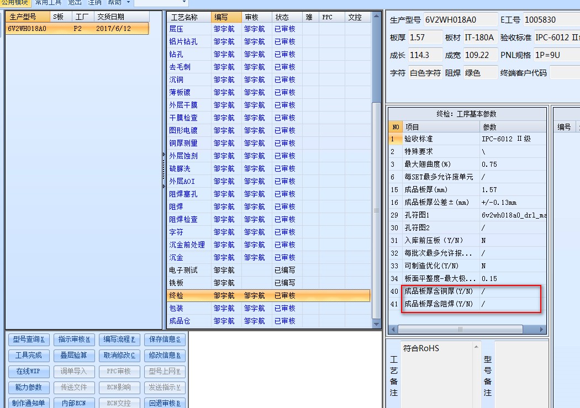
Task: Click the 阻焊 field showing 绿色
Action: point(480,73)
